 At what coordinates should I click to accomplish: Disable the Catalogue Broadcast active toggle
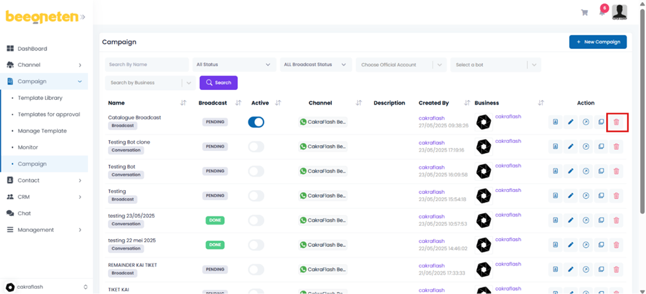pyautogui.click(x=256, y=122)
